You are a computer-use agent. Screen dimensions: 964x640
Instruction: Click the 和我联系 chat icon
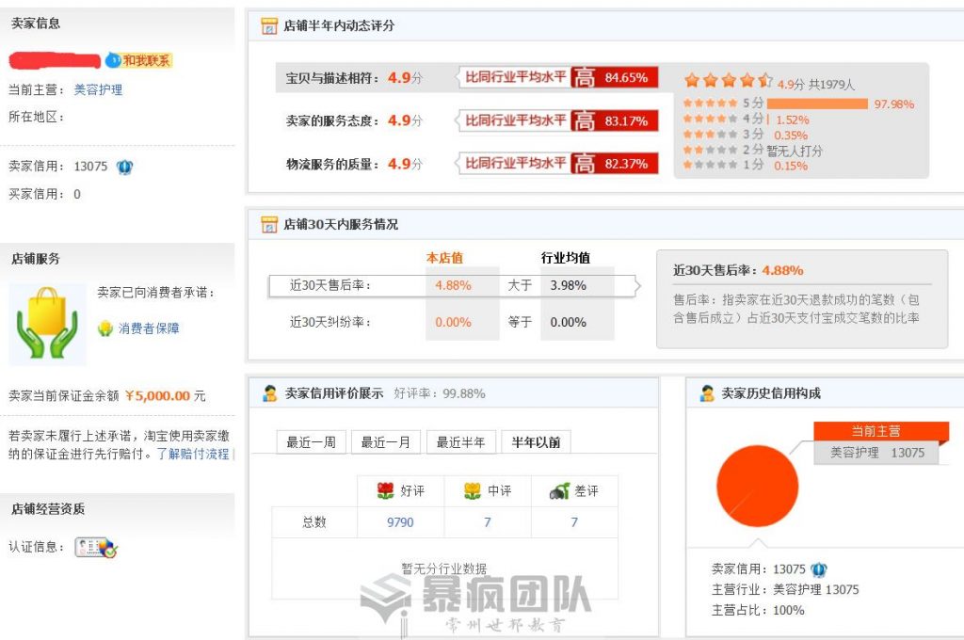139,60
